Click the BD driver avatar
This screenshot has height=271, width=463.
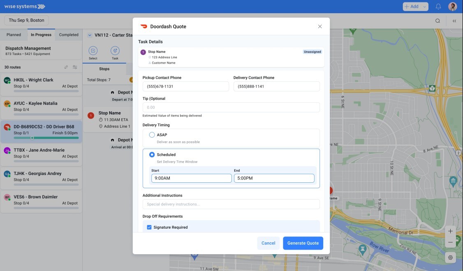click(x=7, y=197)
